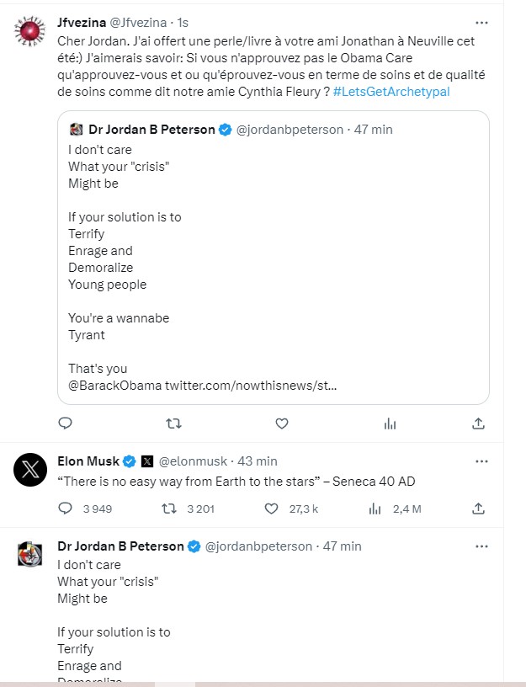The image size is (526, 687).
Task: Open more options for Jfvezina's tweet
Action: click(x=481, y=23)
